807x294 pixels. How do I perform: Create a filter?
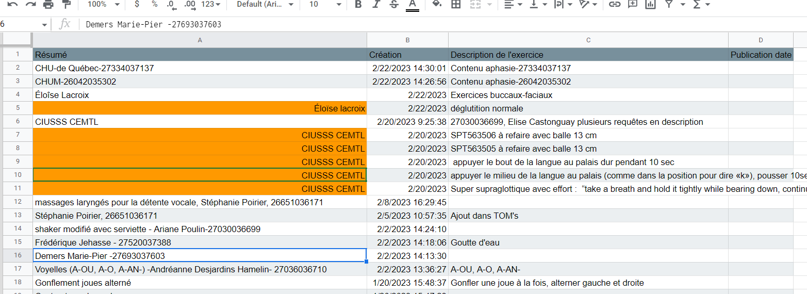669,4
